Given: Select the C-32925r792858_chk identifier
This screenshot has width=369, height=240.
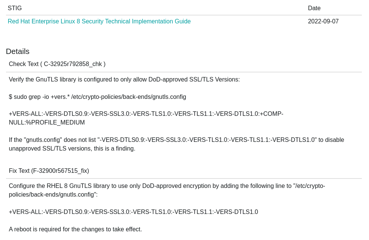Looking at the screenshot, I should 73,64.
